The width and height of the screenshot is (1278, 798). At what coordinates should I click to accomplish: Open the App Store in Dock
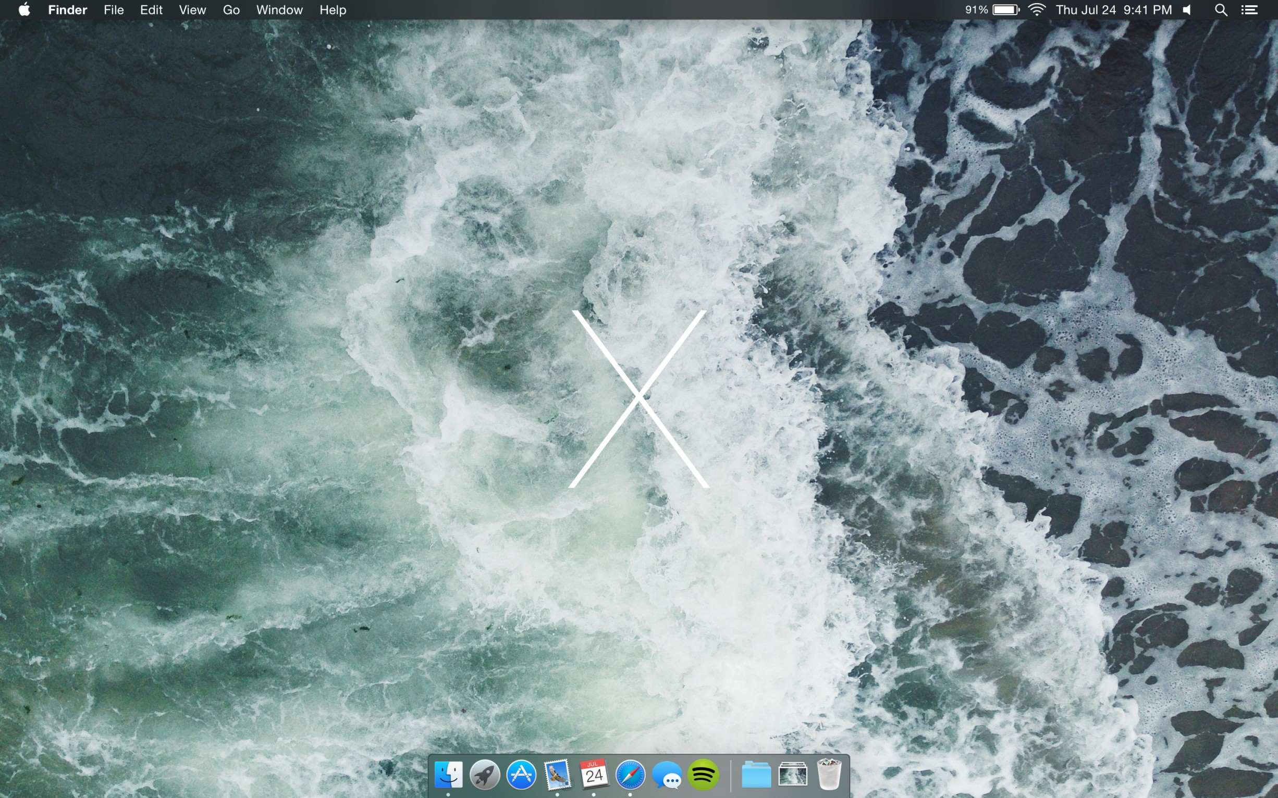tap(521, 775)
